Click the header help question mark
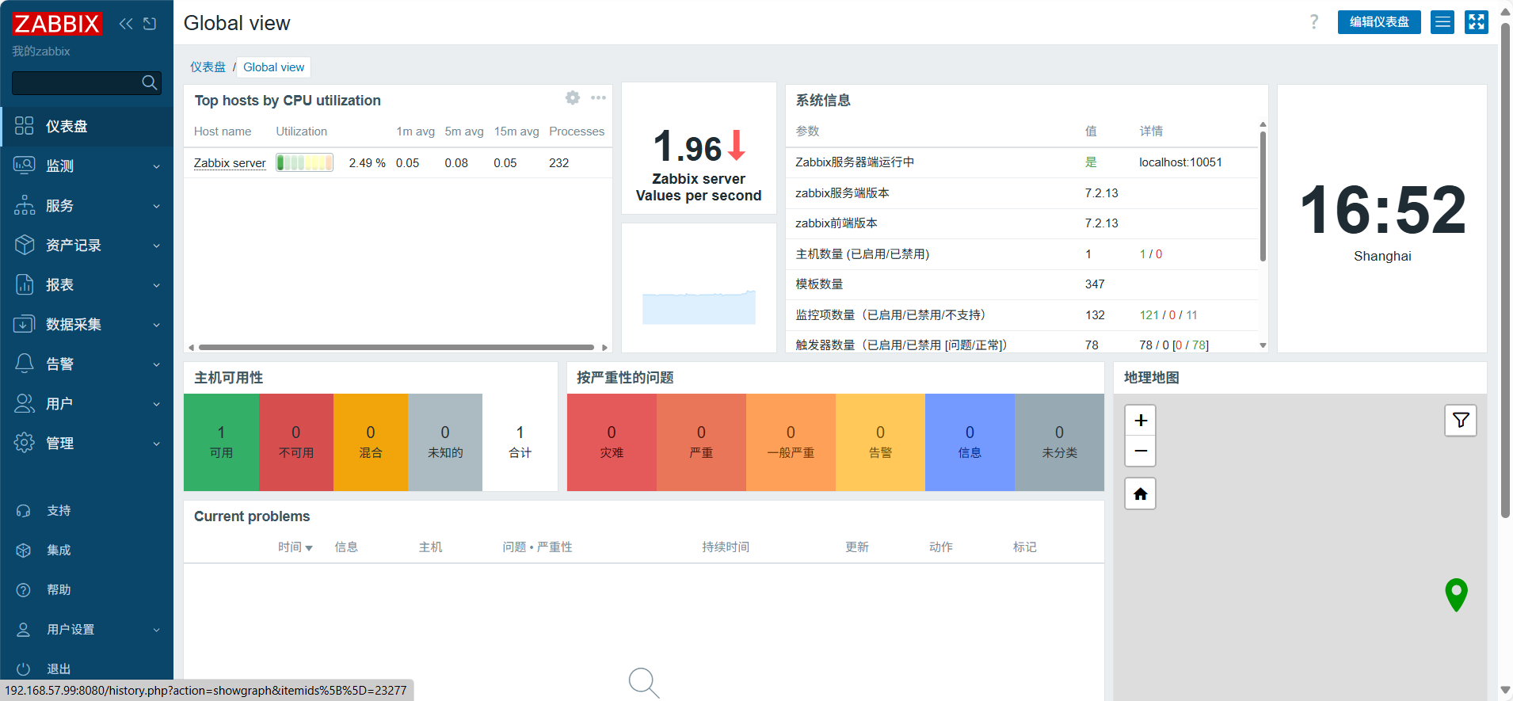This screenshot has width=1513, height=701. [x=1314, y=22]
